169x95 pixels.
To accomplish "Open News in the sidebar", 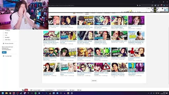I will [6, 33].
